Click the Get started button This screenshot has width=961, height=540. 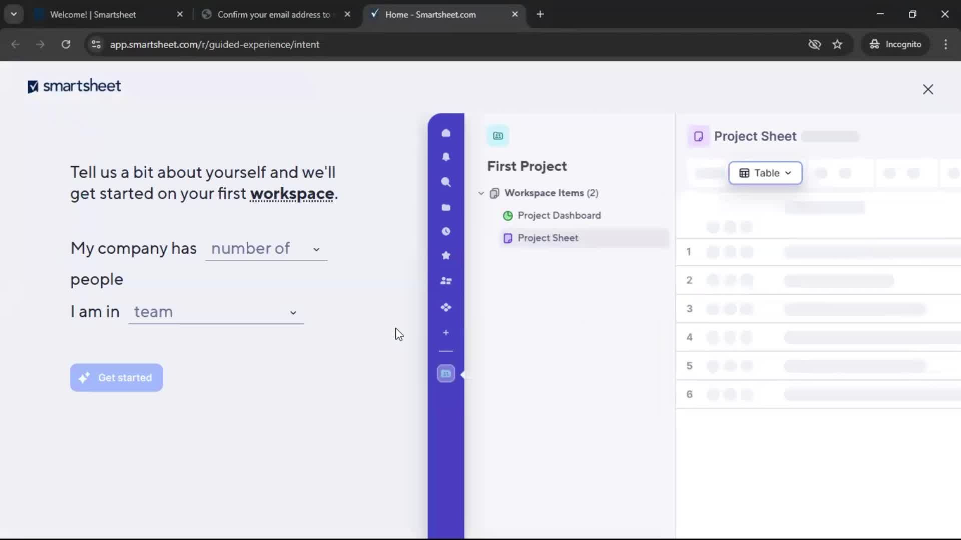coord(116,377)
